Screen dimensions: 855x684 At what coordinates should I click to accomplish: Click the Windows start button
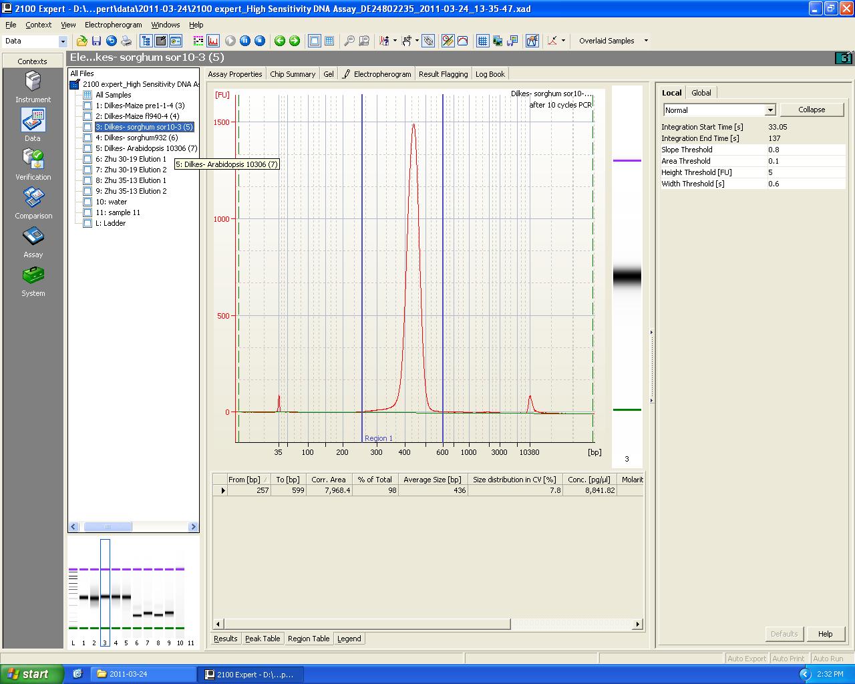pos(32,674)
